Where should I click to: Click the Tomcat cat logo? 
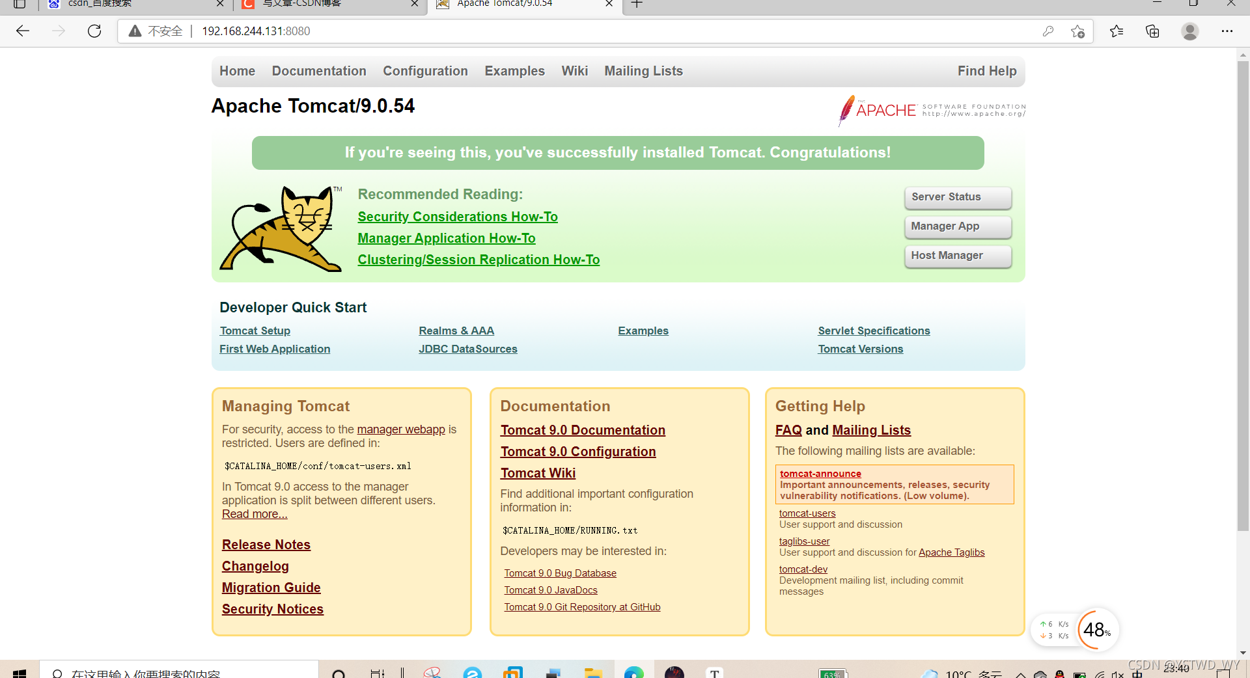(281, 228)
